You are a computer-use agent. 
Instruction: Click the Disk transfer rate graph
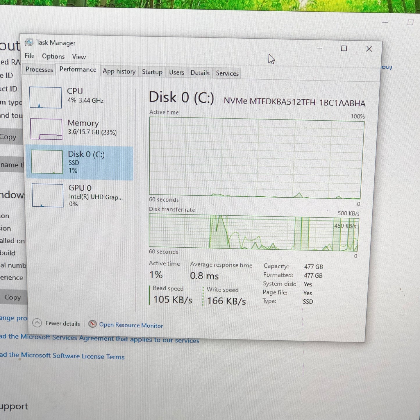254,233
